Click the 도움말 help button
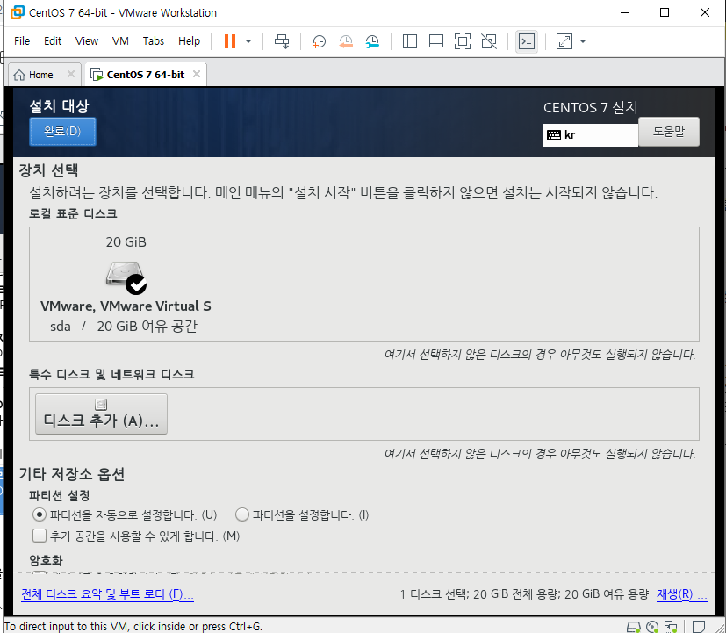Viewport: 726px width, 633px height. pyautogui.click(x=669, y=132)
